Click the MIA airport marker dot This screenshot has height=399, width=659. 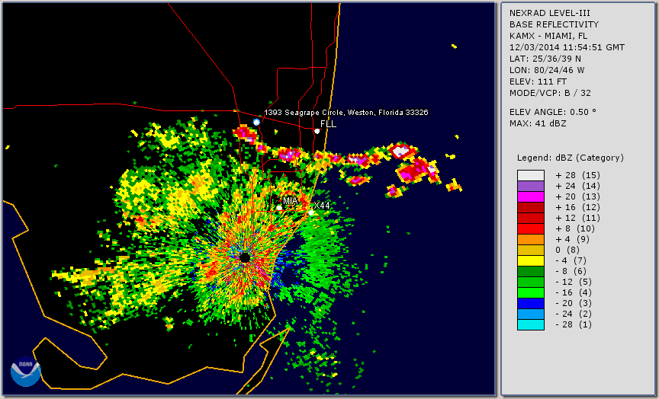pyautogui.click(x=279, y=208)
